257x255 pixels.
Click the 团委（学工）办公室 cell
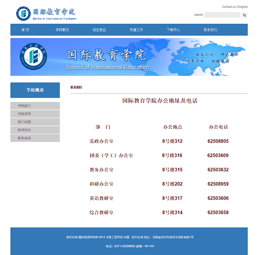[111, 155]
